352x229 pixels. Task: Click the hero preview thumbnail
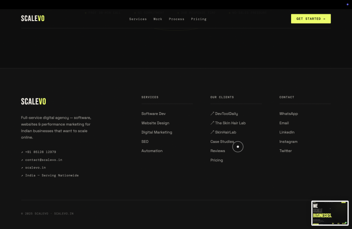330,213
